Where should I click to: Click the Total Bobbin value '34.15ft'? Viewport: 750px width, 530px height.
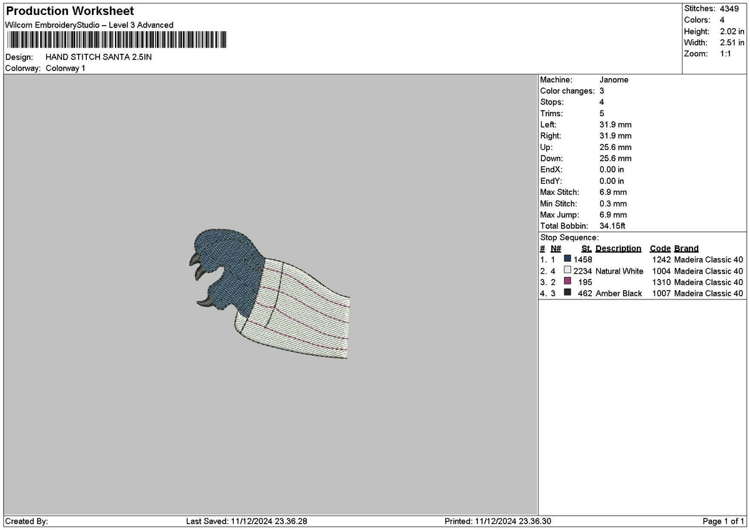coord(612,226)
